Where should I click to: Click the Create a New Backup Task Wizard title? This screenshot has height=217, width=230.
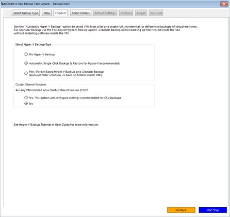point(38,4)
